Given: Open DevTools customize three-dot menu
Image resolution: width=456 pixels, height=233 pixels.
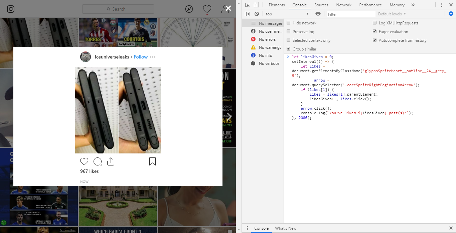Looking at the screenshot, I should (442, 5).
